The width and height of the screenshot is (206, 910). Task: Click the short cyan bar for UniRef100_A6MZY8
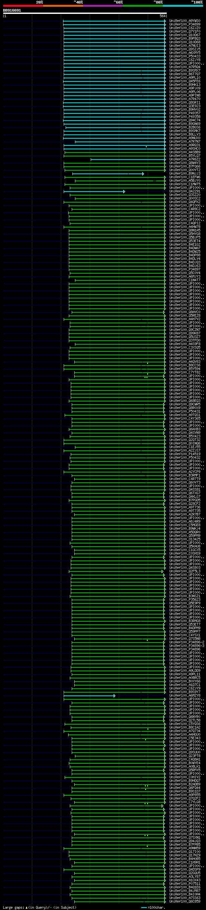point(89,696)
